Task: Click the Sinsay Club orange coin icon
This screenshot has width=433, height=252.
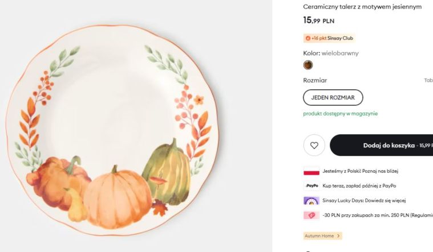Action: point(308,38)
